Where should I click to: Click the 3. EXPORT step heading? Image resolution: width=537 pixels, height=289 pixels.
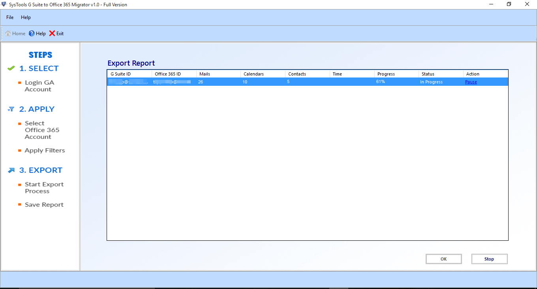[41, 170]
